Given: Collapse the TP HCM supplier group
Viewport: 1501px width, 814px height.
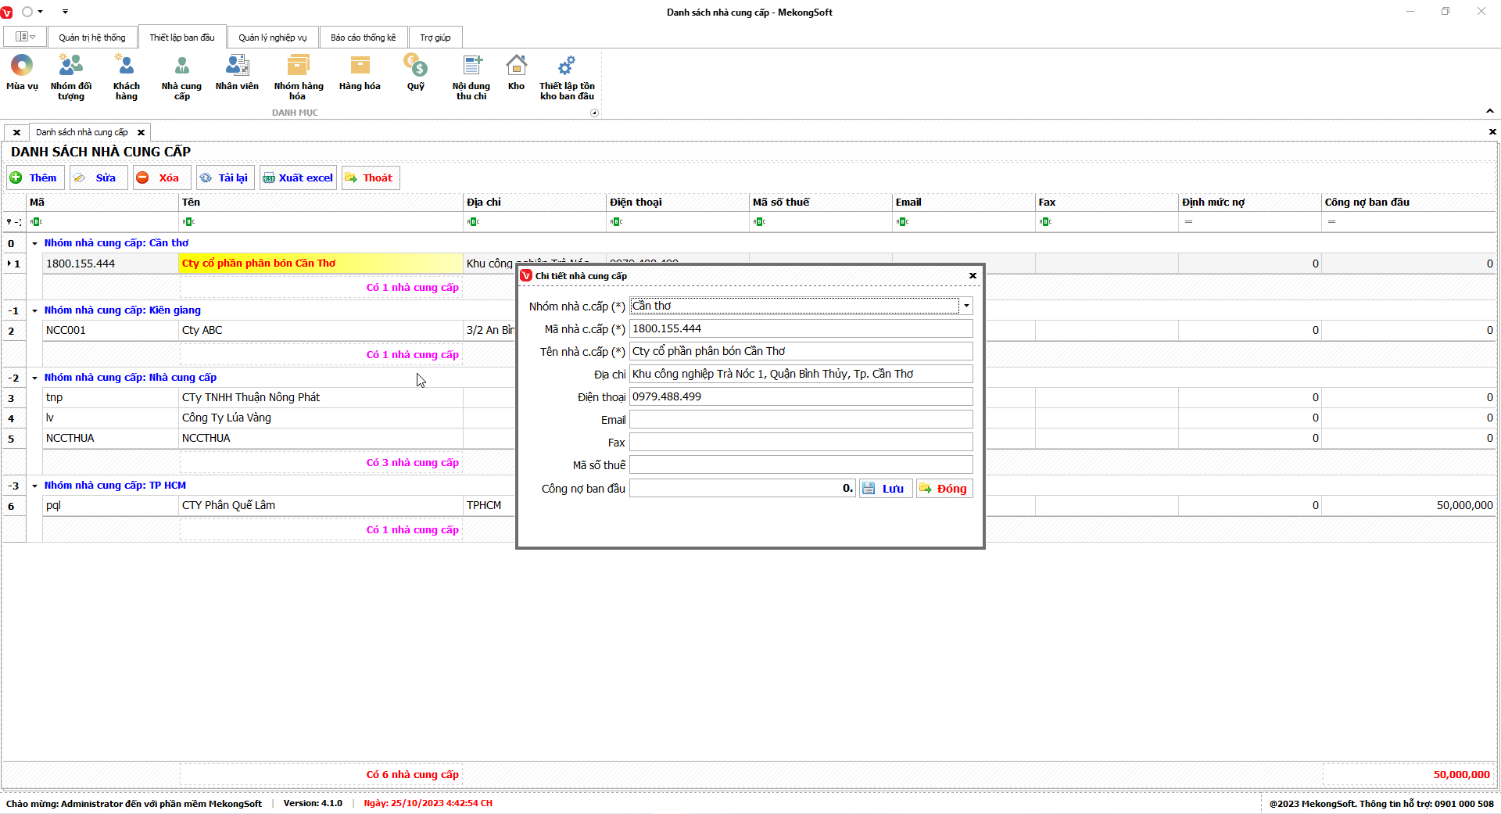Looking at the screenshot, I should pyautogui.click(x=35, y=486).
